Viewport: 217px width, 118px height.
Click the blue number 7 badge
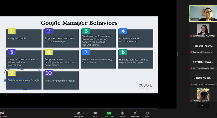tap(86, 52)
